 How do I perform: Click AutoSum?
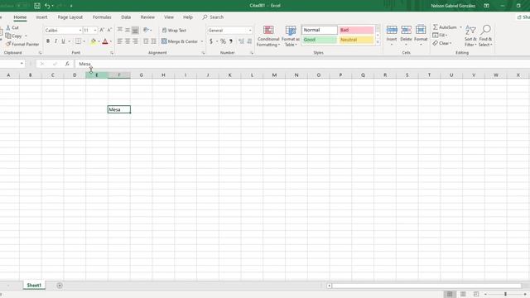[445, 27]
